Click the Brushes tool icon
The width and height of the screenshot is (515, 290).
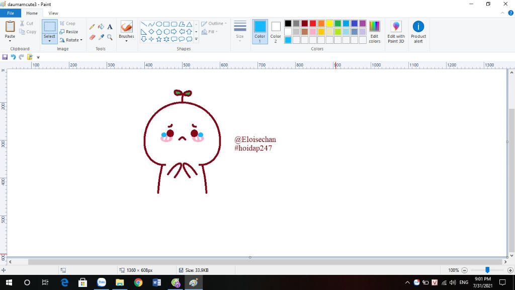pyautogui.click(x=126, y=27)
